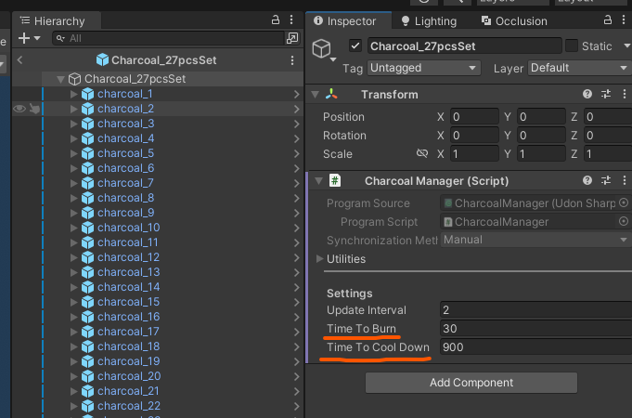This screenshot has width=632, height=418.
Task: Switch to the Lighting tab
Action: pos(430,20)
